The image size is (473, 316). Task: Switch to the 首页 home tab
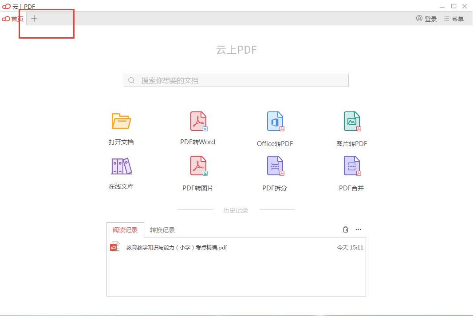[x=13, y=19]
